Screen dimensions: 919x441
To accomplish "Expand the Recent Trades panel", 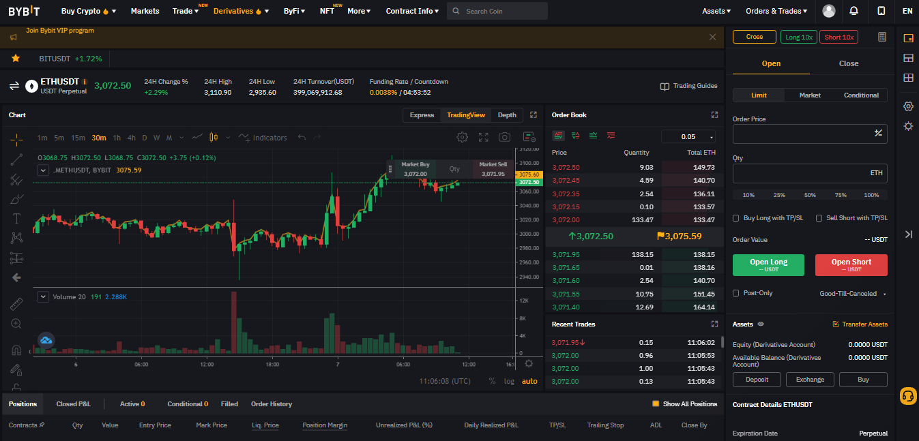I will (714, 324).
